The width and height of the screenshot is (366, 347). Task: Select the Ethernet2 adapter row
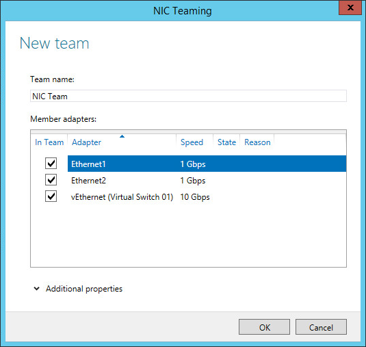coord(207,180)
